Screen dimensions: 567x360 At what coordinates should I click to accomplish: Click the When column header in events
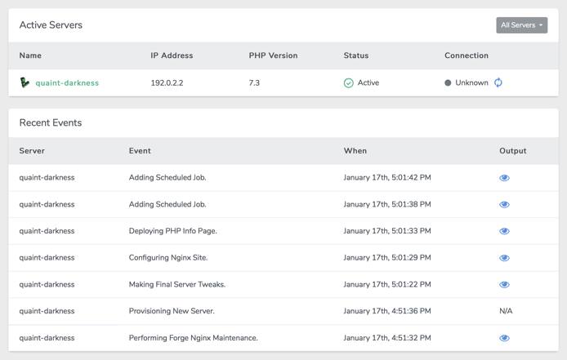355,150
